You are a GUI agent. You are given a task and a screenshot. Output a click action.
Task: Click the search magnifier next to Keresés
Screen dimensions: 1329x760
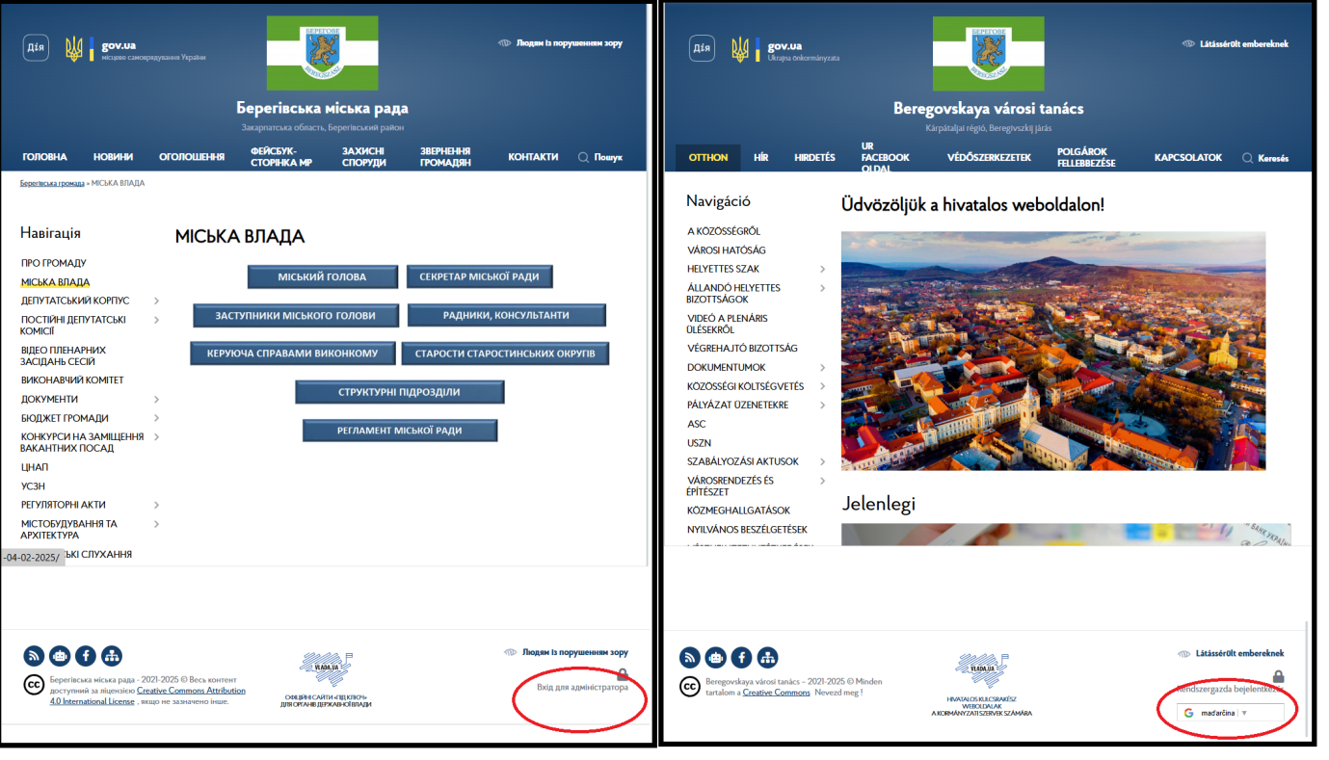coord(1247,158)
